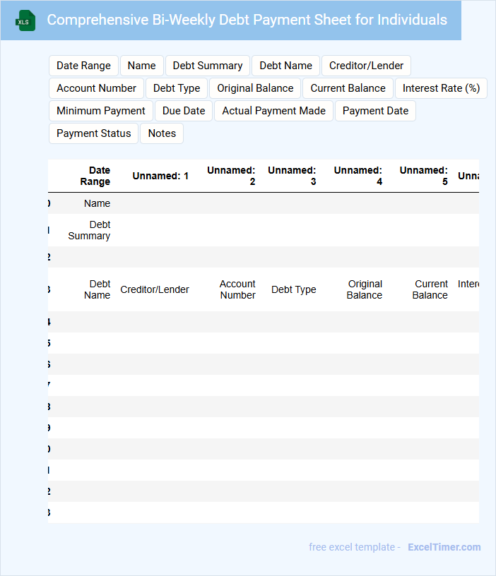The width and height of the screenshot is (496, 576).
Task: Select the Creditor/Lender tag
Action: [x=366, y=66]
